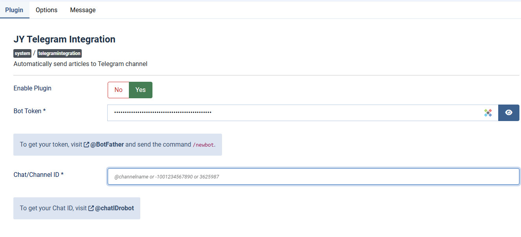Click the Chat/Channel ID label
Screen dimensions: 521x237
coord(39,175)
